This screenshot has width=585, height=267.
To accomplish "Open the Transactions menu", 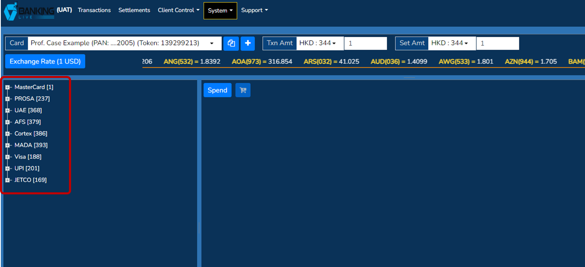I will 94,10.
